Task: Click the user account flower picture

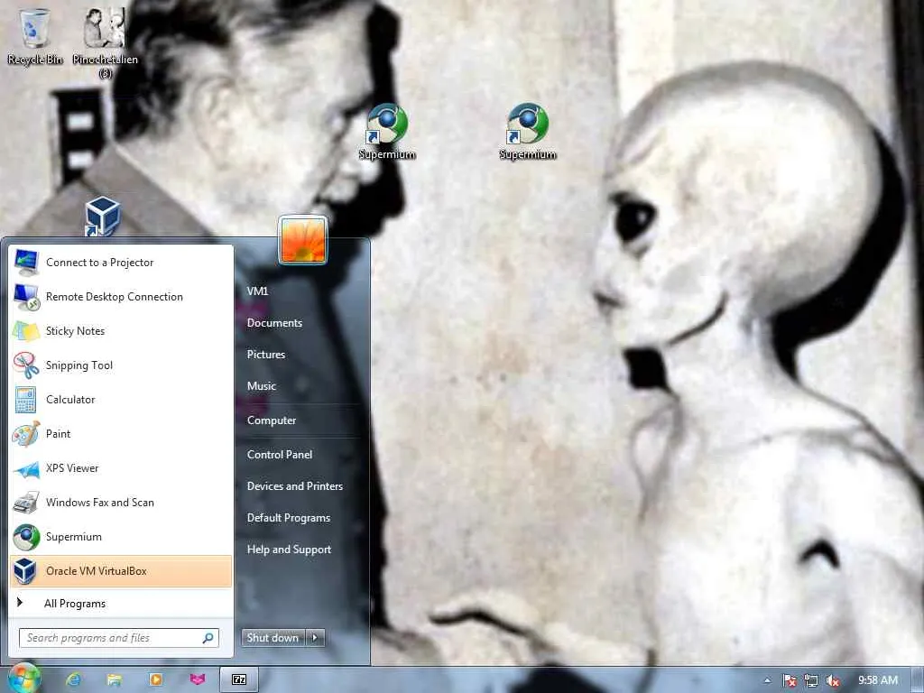Action: [x=303, y=240]
